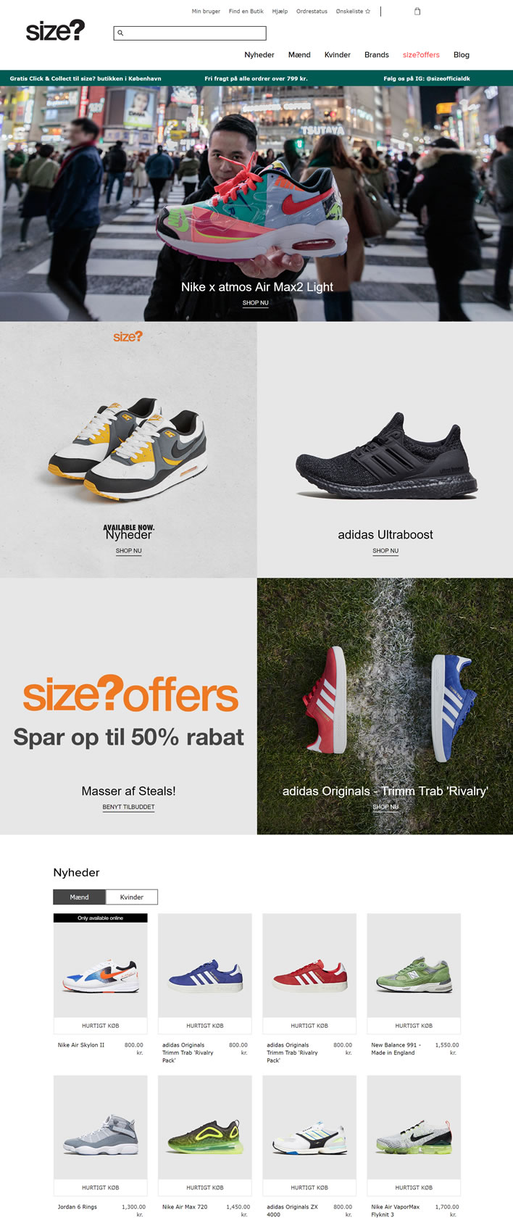
Task: Click the Blog menu item
Action: (462, 55)
